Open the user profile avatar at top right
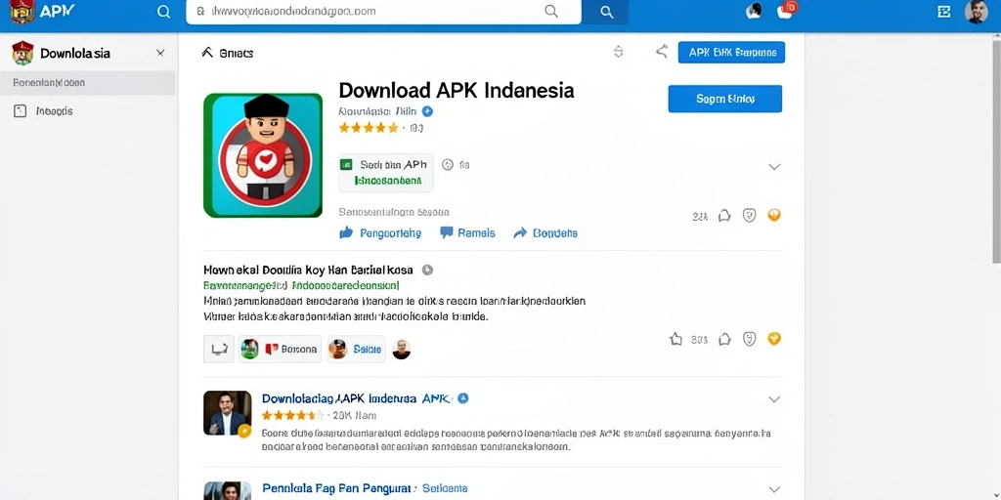Screen dimensions: 1001x500 (977, 12)
